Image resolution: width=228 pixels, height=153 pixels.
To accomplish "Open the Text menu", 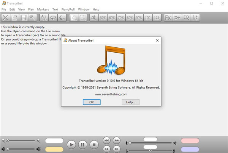I will tap(55, 9).
